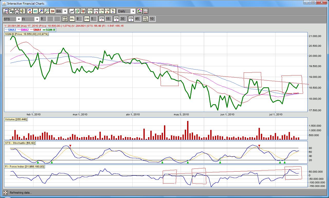
Task: Open the color palette settings icon
Action: coord(140,11)
